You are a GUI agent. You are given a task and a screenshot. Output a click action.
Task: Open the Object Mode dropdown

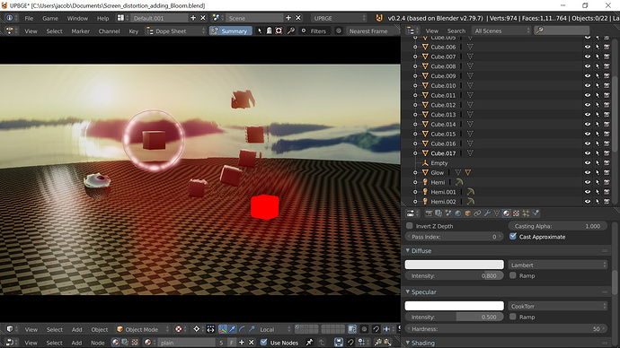(x=143, y=329)
